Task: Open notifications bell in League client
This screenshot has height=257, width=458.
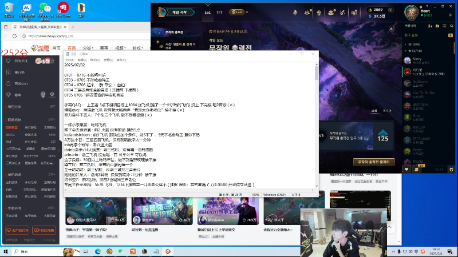Action: [450, 15]
